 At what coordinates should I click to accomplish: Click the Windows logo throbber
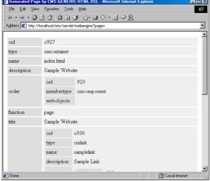point(201,10)
